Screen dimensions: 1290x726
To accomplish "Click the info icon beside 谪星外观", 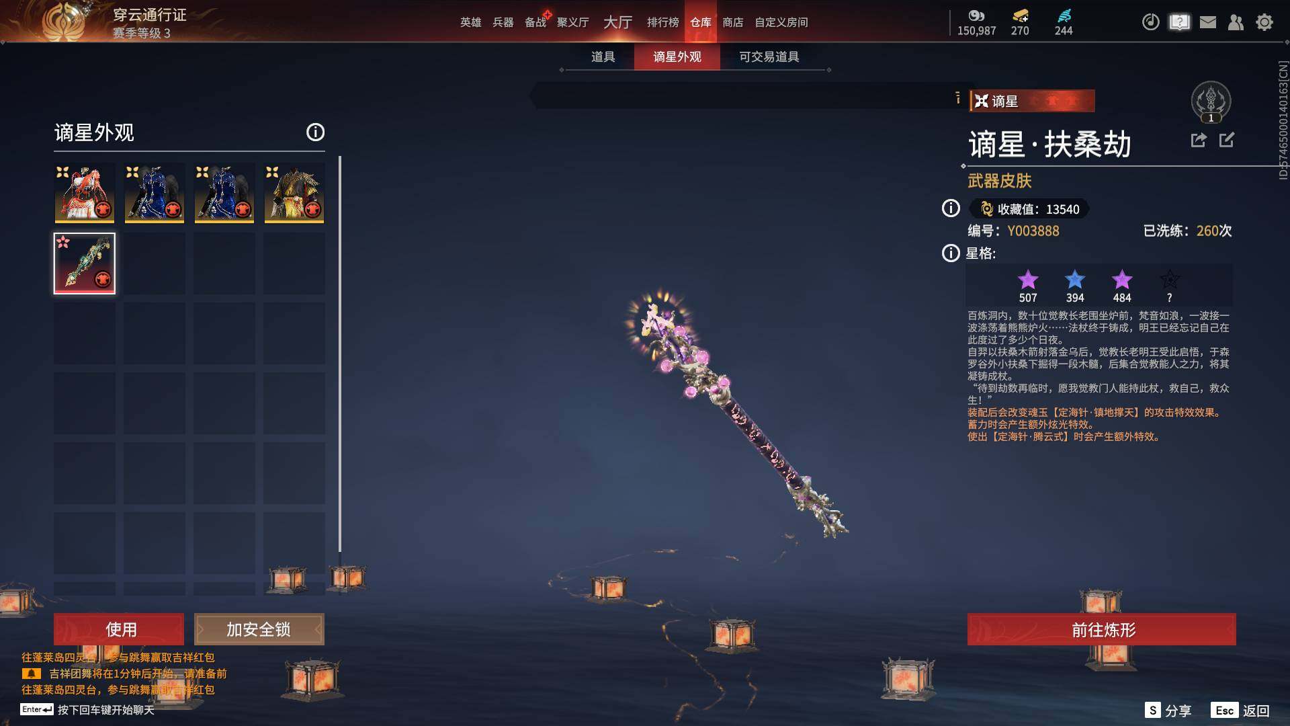I will click(x=315, y=132).
